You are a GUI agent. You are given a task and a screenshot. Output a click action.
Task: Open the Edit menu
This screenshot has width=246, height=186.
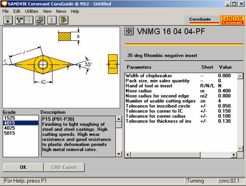[x=17, y=11]
